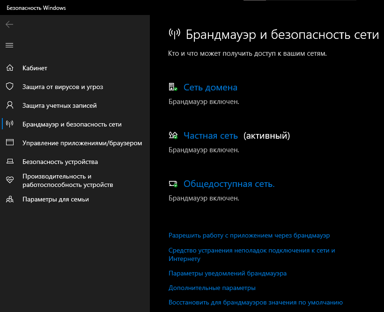This screenshot has width=384, height=312.
Task: Click the coffee cup icon beside Общедоступная сеть
Action: tap(173, 184)
